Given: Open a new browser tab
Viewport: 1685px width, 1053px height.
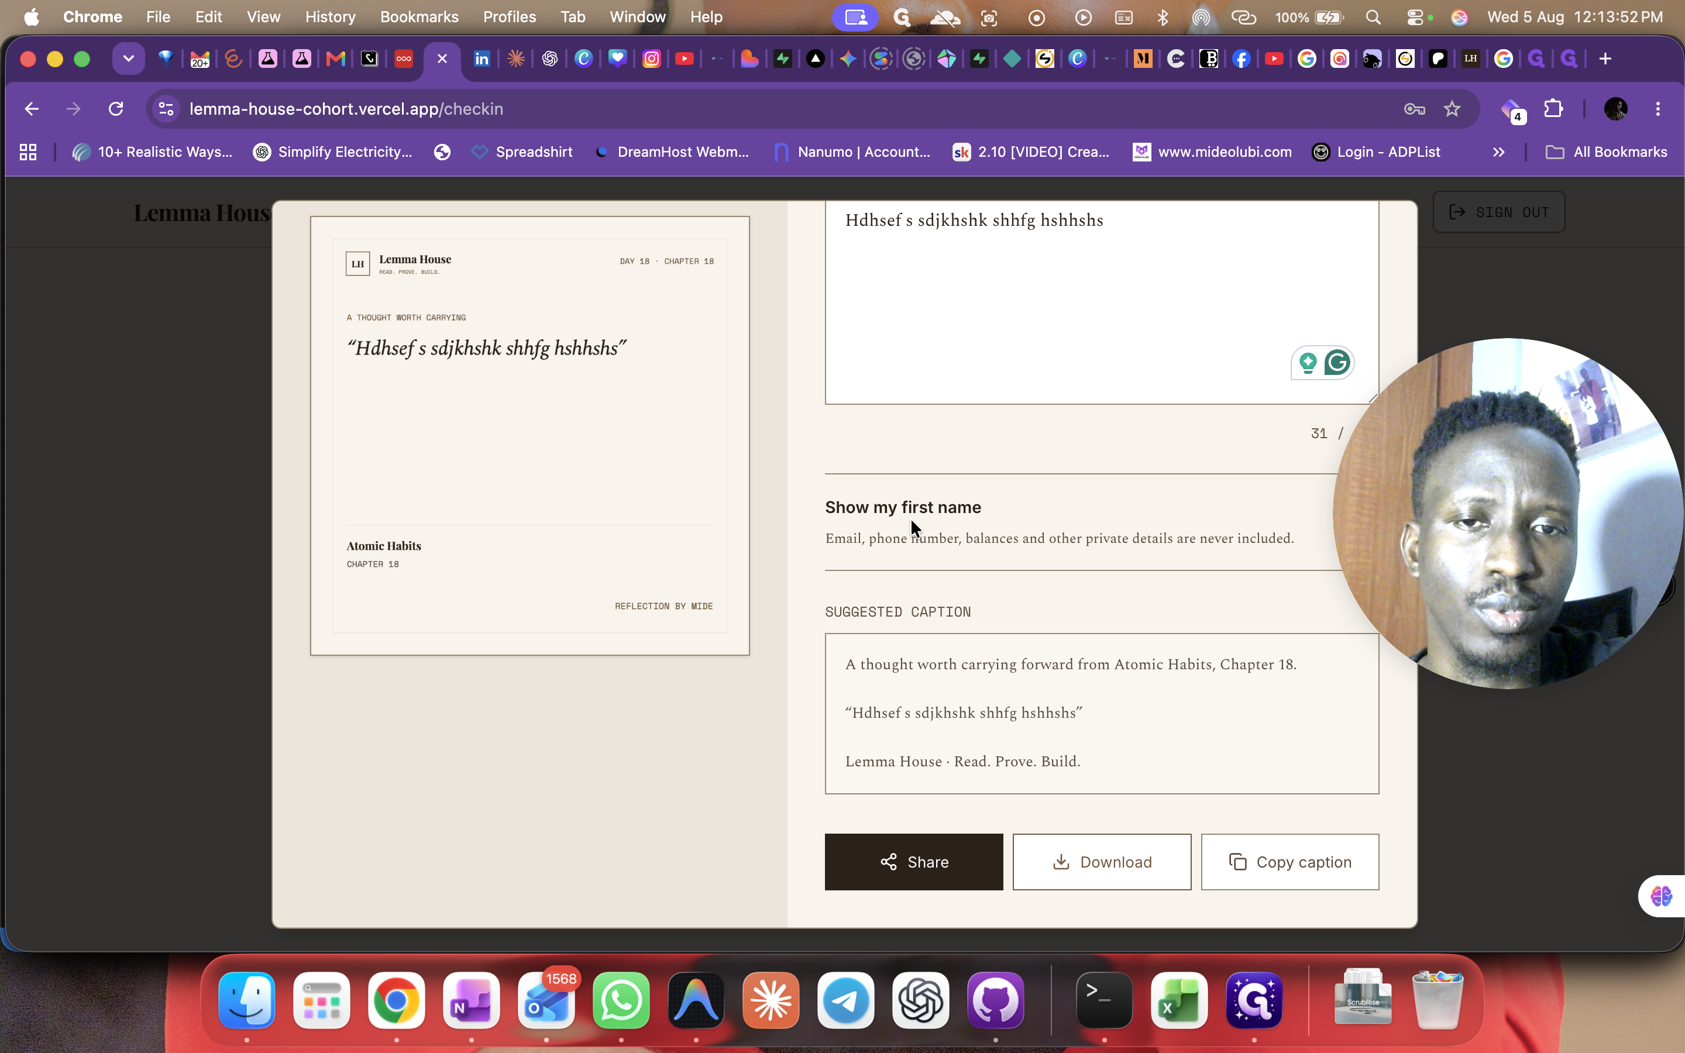Looking at the screenshot, I should point(1605,58).
